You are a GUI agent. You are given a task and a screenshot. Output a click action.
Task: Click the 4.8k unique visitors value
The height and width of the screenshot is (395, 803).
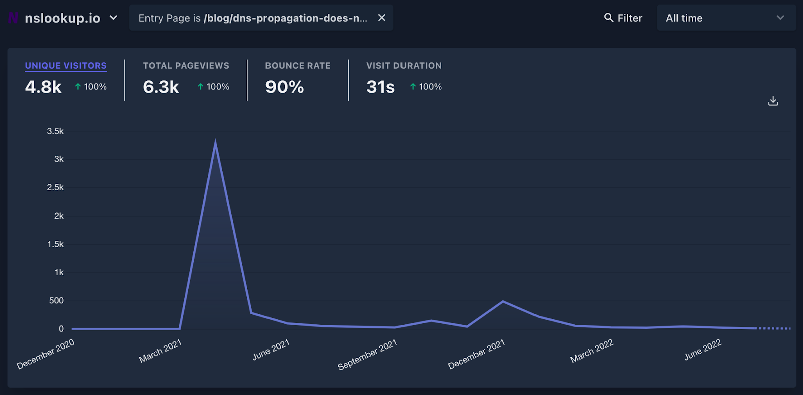coord(43,87)
